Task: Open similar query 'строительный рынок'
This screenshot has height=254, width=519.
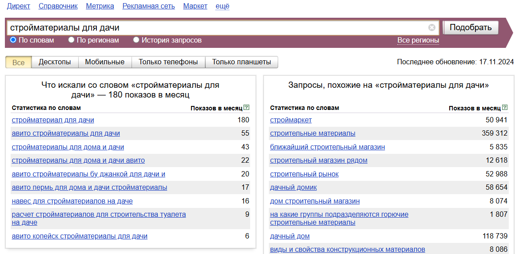Action: pyautogui.click(x=304, y=174)
